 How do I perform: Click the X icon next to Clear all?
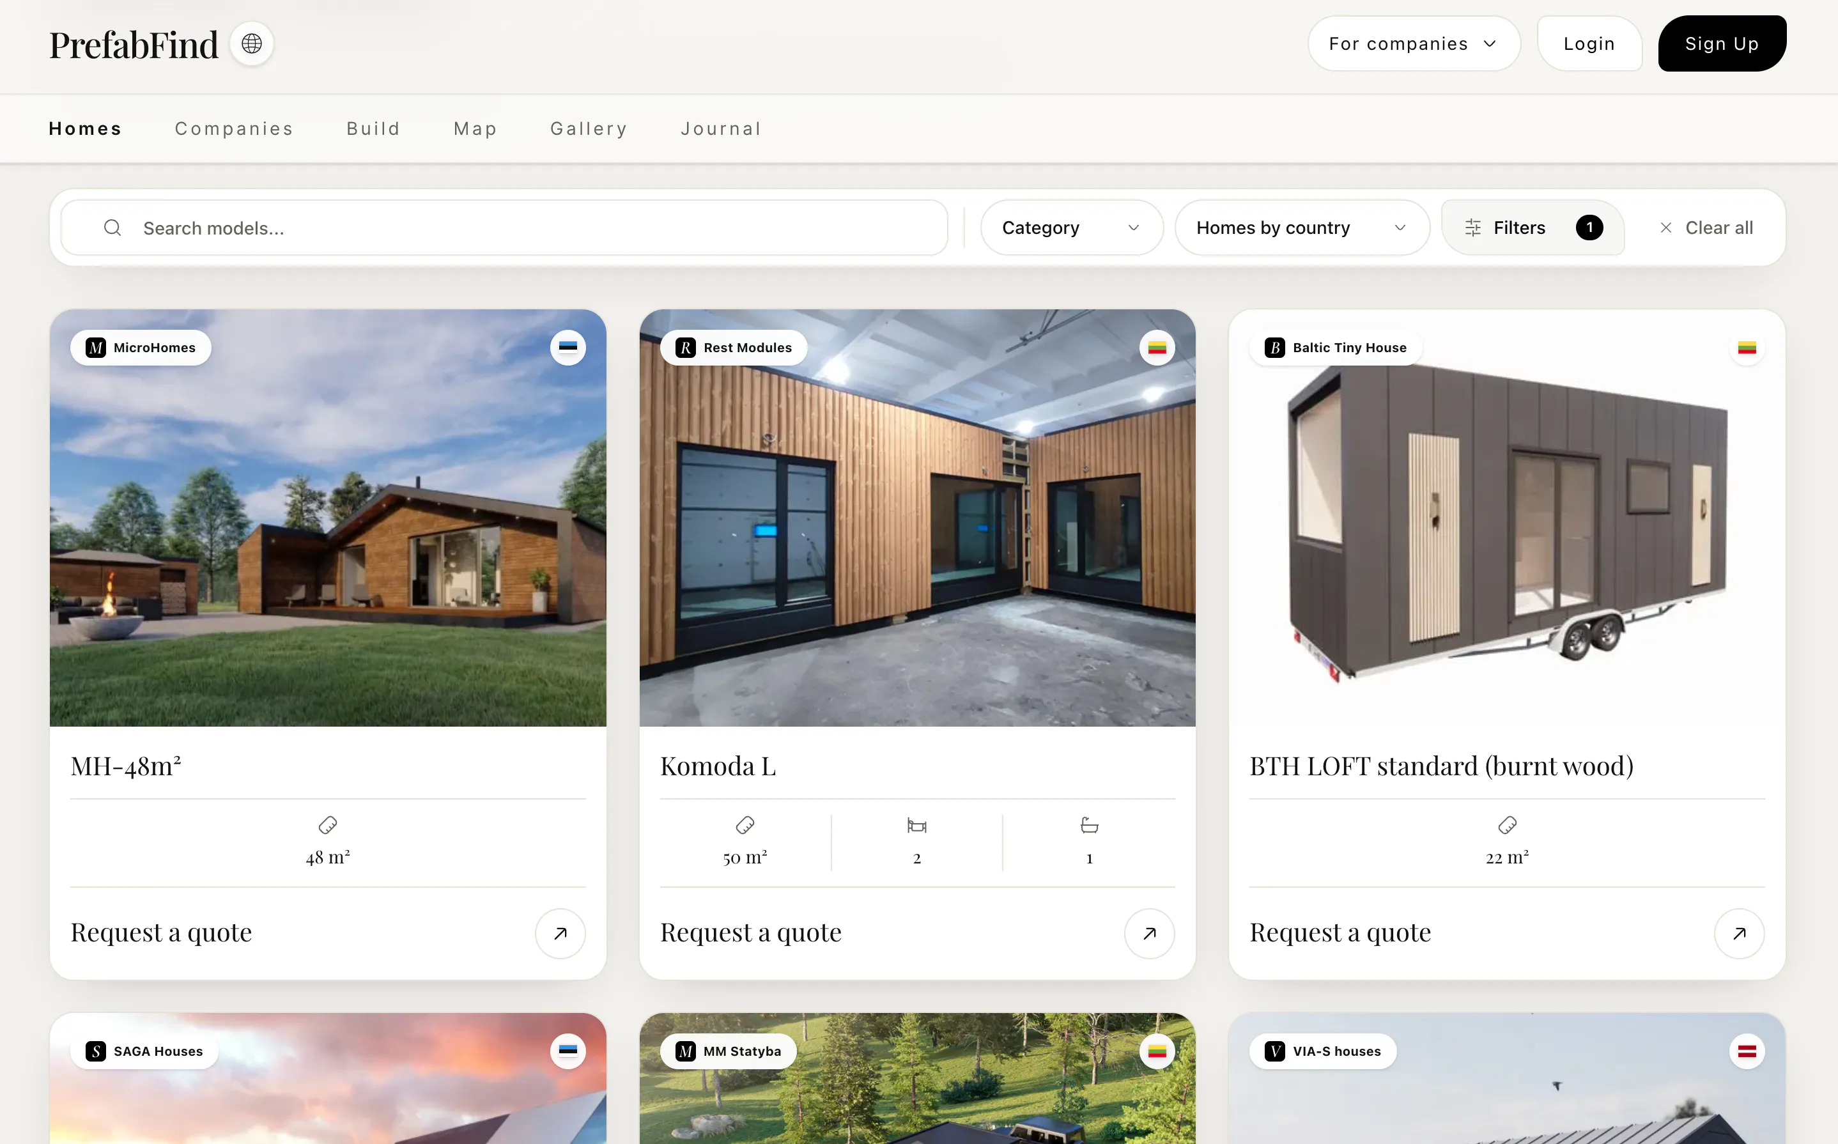tap(1665, 228)
